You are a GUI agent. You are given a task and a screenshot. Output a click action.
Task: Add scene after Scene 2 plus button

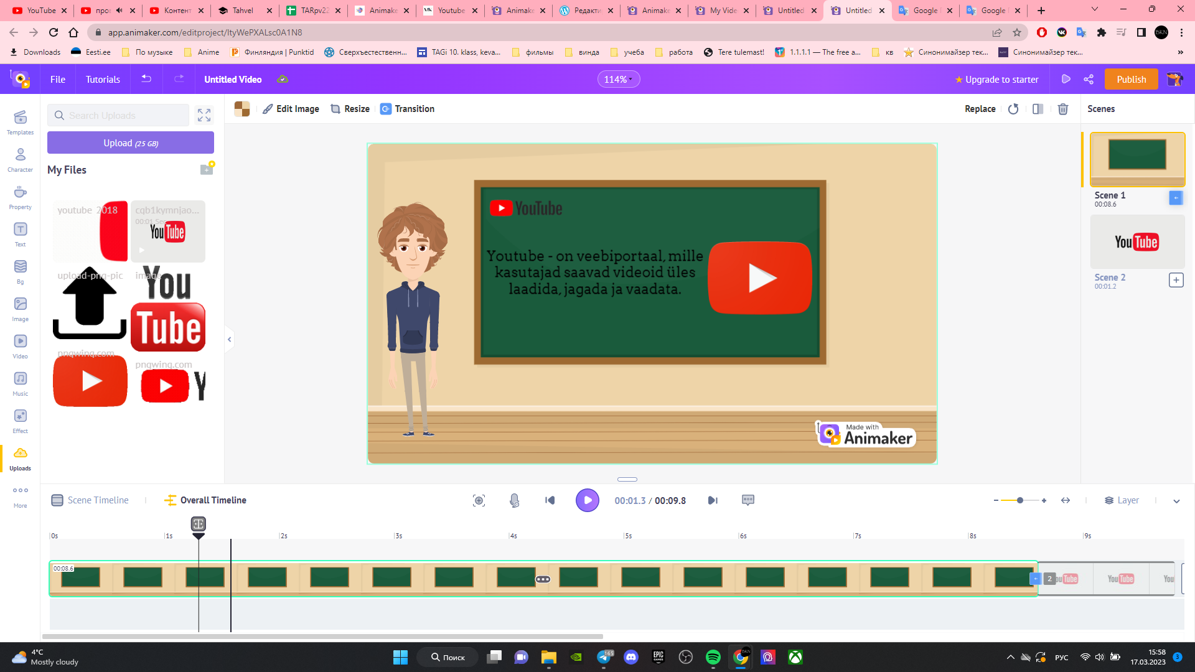tap(1176, 280)
